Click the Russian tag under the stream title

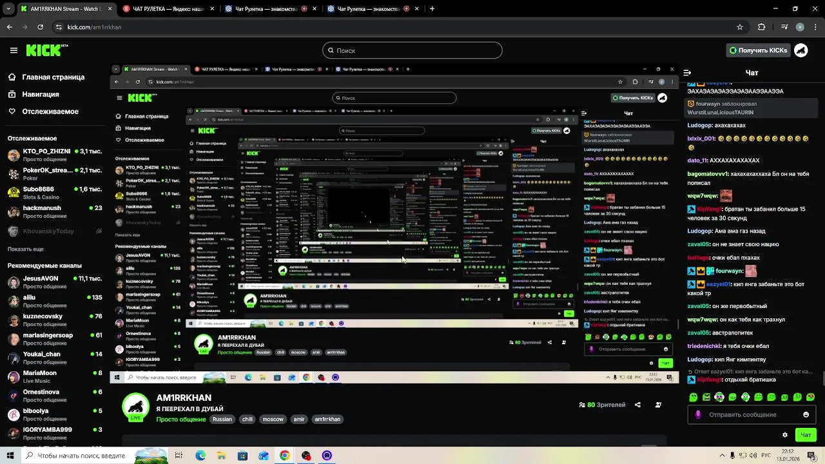click(x=222, y=419)
